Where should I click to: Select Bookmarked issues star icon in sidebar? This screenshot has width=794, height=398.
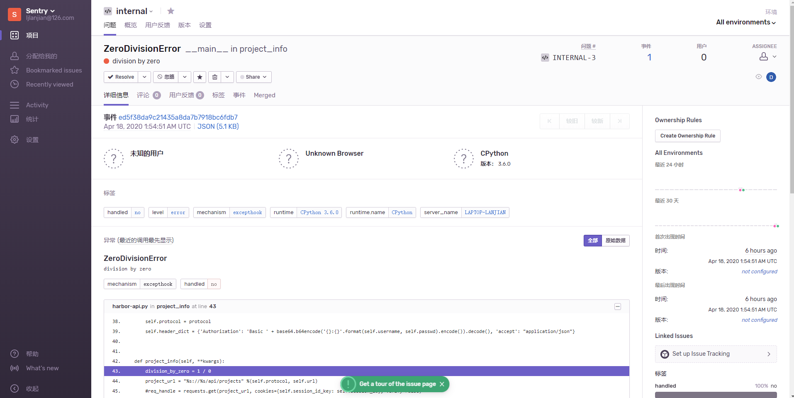point(15,70)
